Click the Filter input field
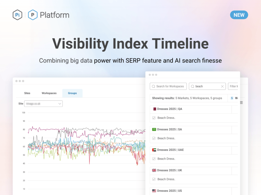The width and height of the screenshot is (261, 195). pos(233,86)
